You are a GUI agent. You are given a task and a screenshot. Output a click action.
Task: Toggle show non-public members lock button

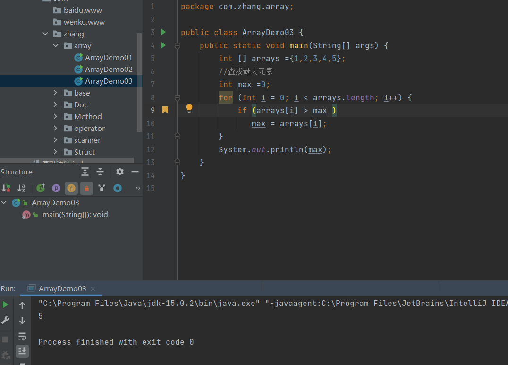pyautogui.click(x=86, y=188)
